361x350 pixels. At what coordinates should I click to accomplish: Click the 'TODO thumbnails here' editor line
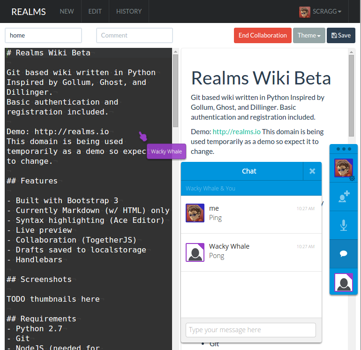[x=53, y=299]
